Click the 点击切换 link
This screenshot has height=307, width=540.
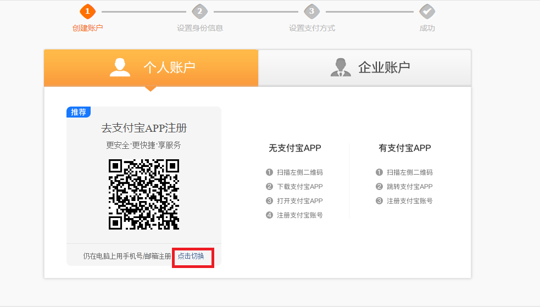[191, 256]
